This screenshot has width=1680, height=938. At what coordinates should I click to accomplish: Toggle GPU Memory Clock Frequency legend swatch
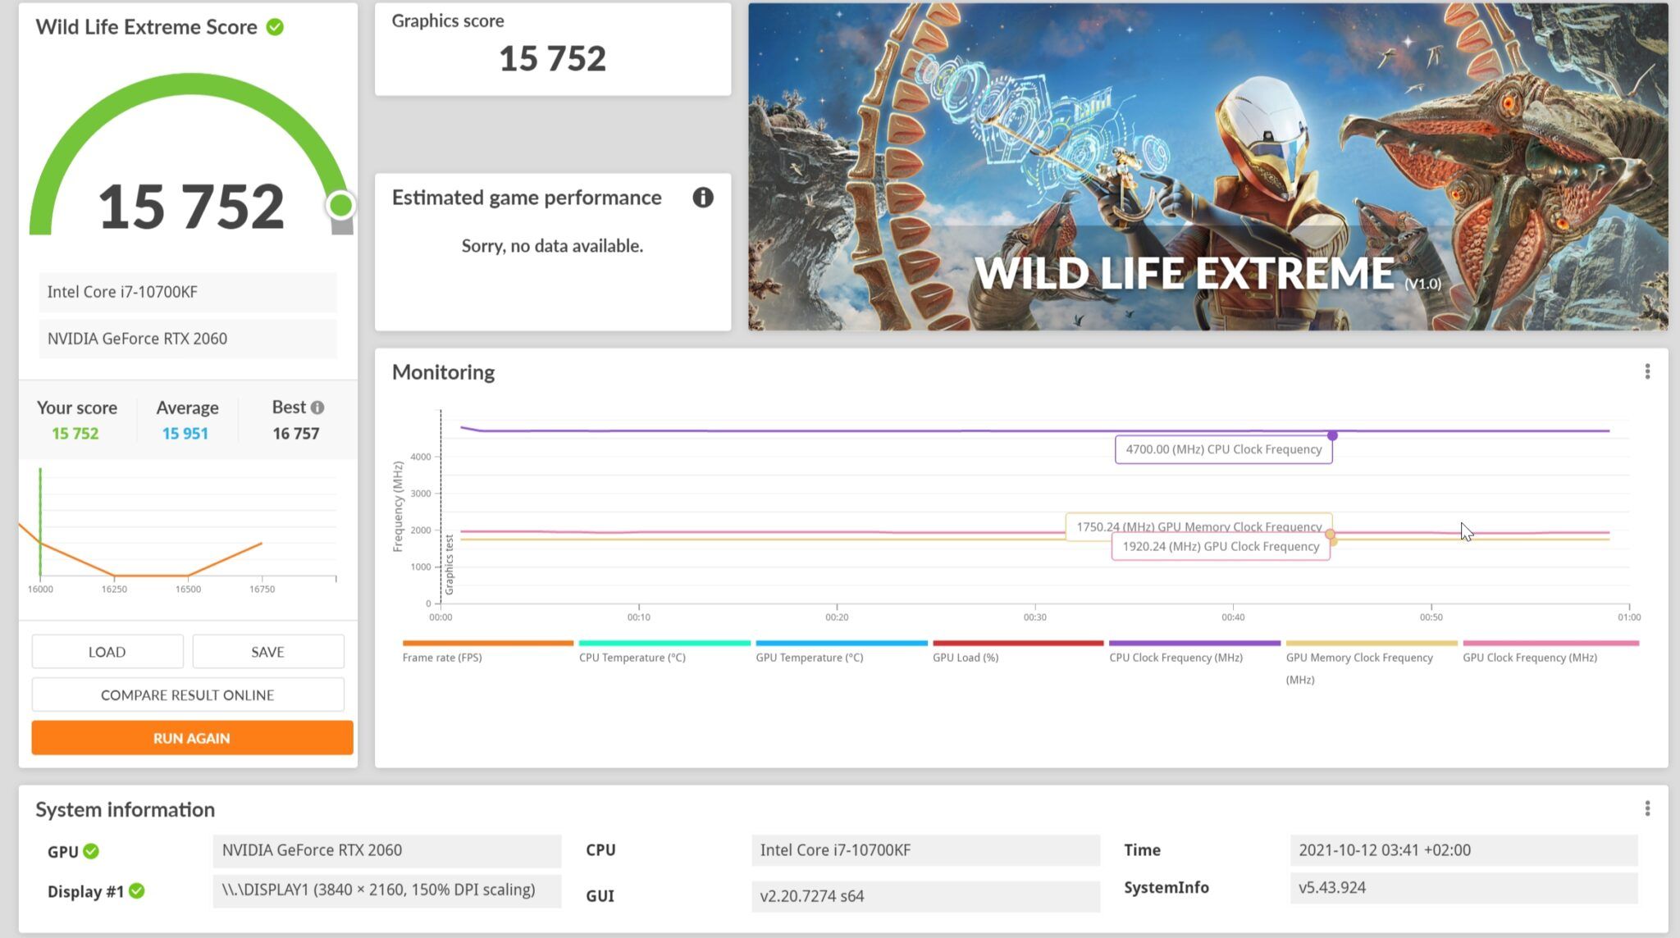(x=1372, y=644)
